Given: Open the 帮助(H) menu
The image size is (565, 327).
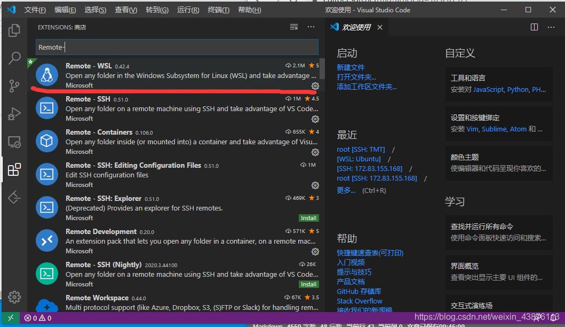Looking at the screenshot, I should (249, 10).
